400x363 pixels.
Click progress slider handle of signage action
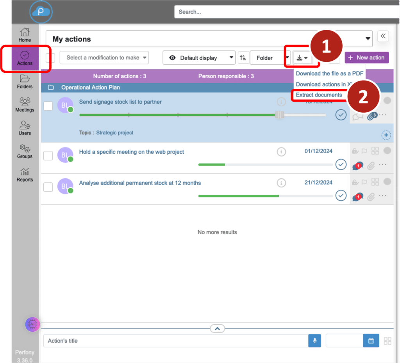pyautogui.click(x=279, y=115)
